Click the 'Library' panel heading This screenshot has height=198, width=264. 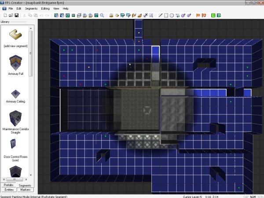[5, 22]
